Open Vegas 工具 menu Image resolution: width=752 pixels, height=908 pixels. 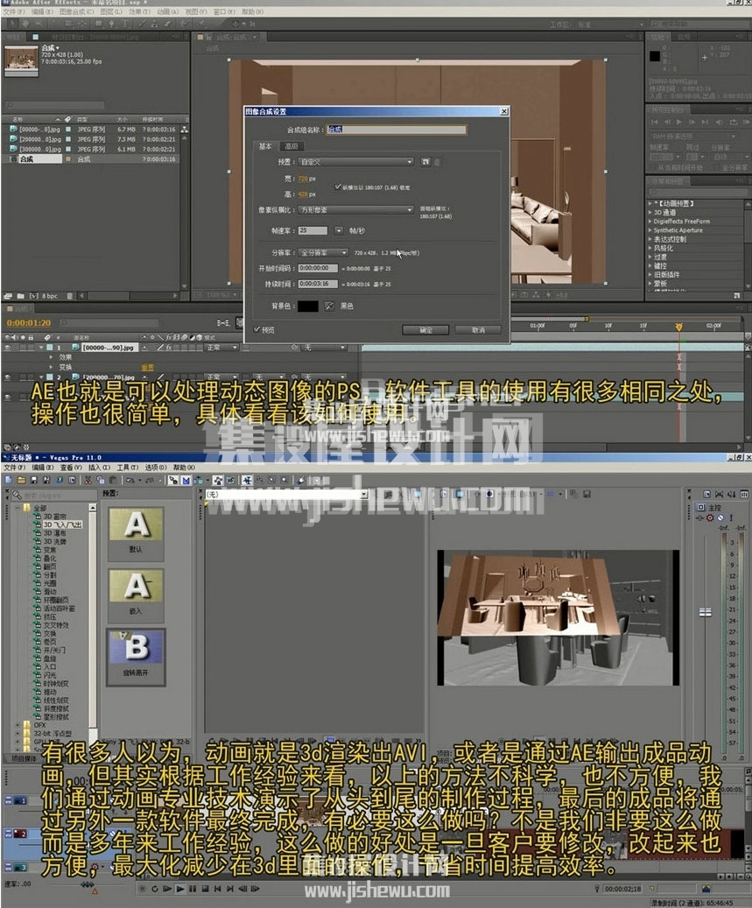click(x=127, y=468)
